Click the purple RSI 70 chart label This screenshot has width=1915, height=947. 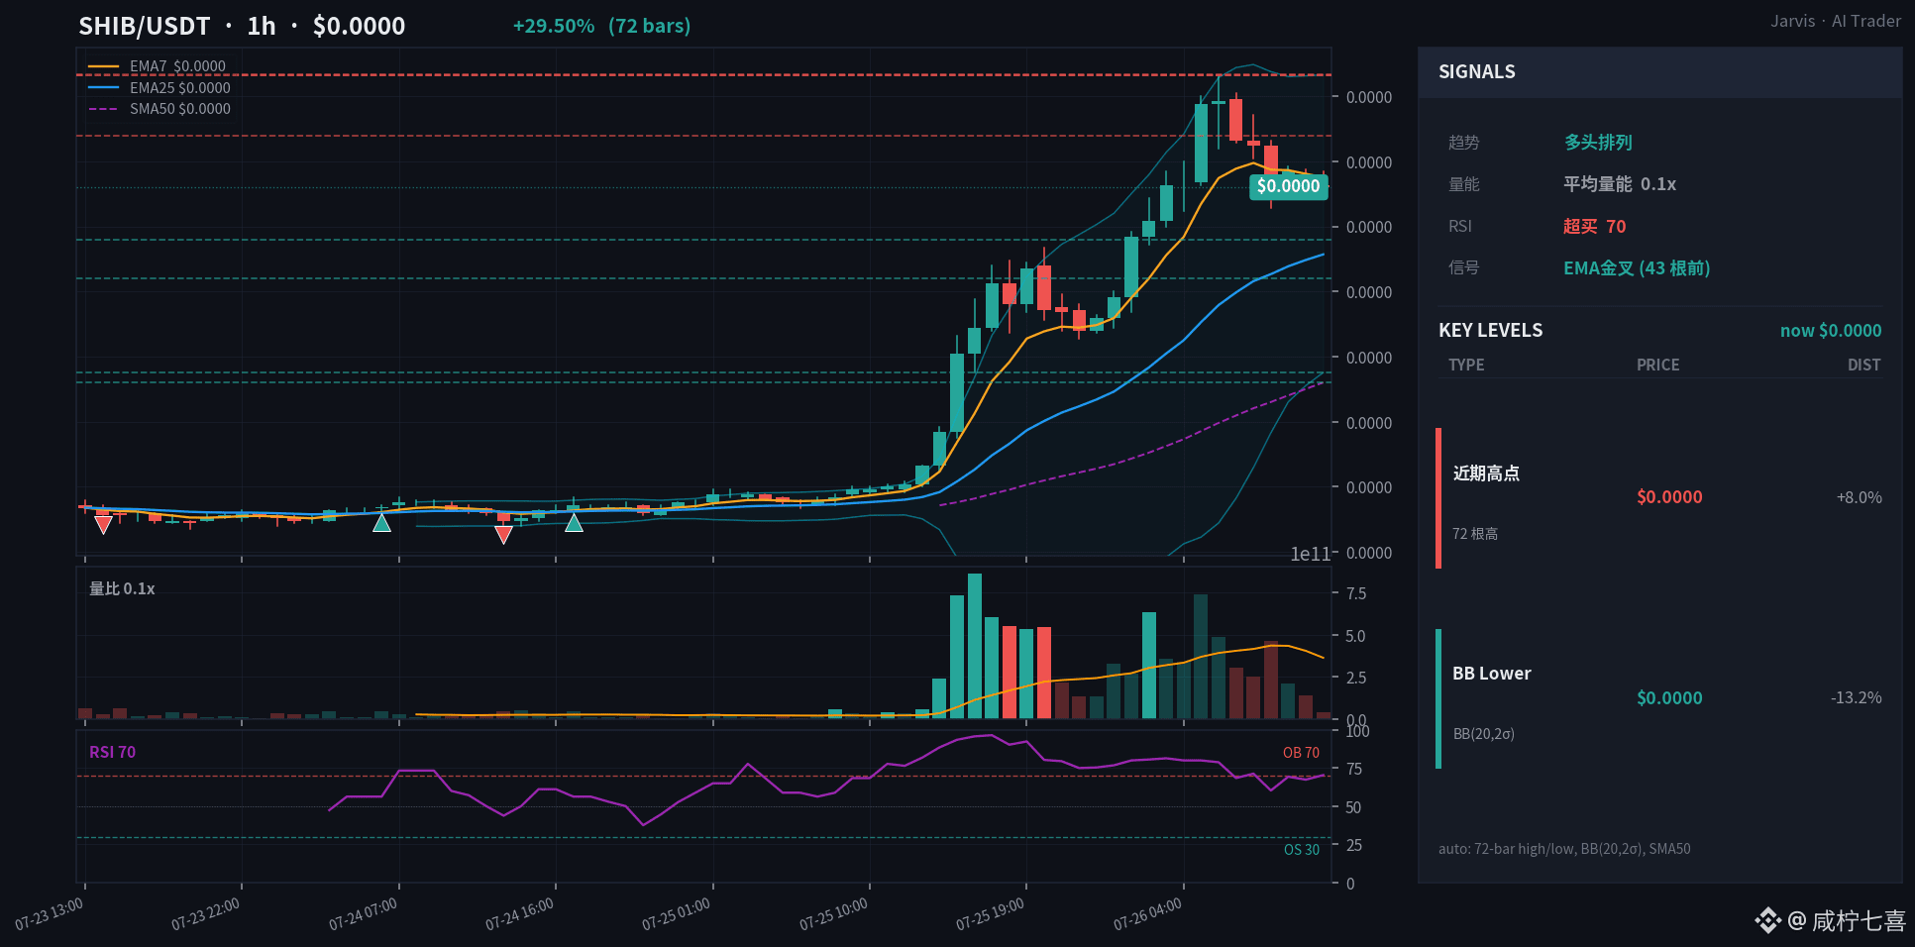(x=112, y=752)
